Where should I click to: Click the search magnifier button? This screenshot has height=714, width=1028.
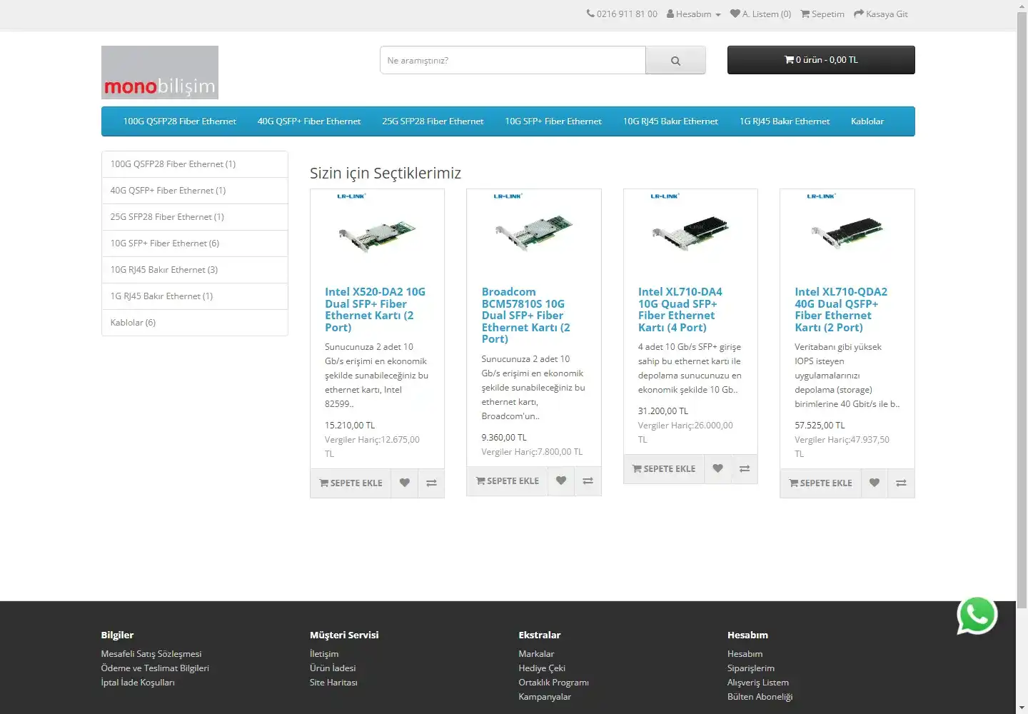(x=675, y=61)
